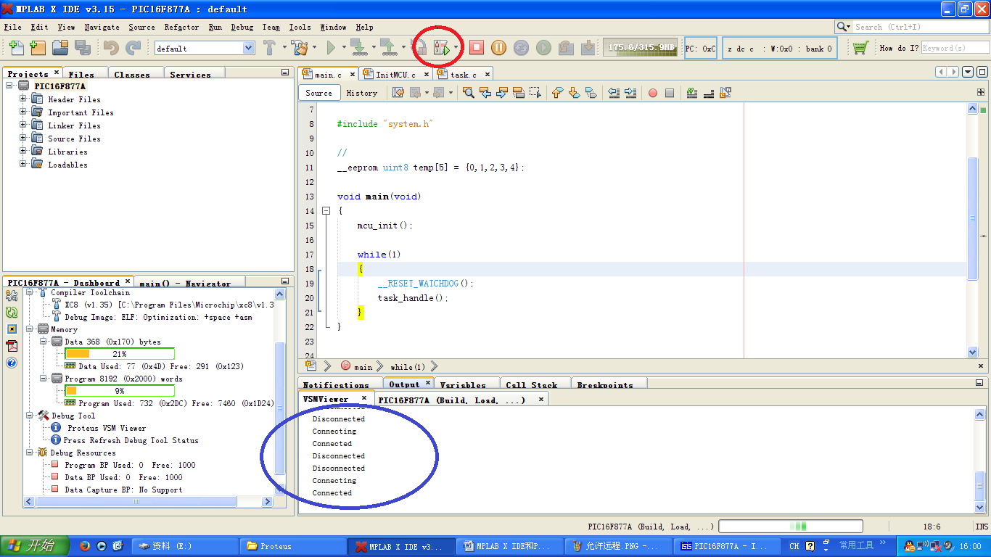Click the Clean and Build broom icon

coord(299,48)
